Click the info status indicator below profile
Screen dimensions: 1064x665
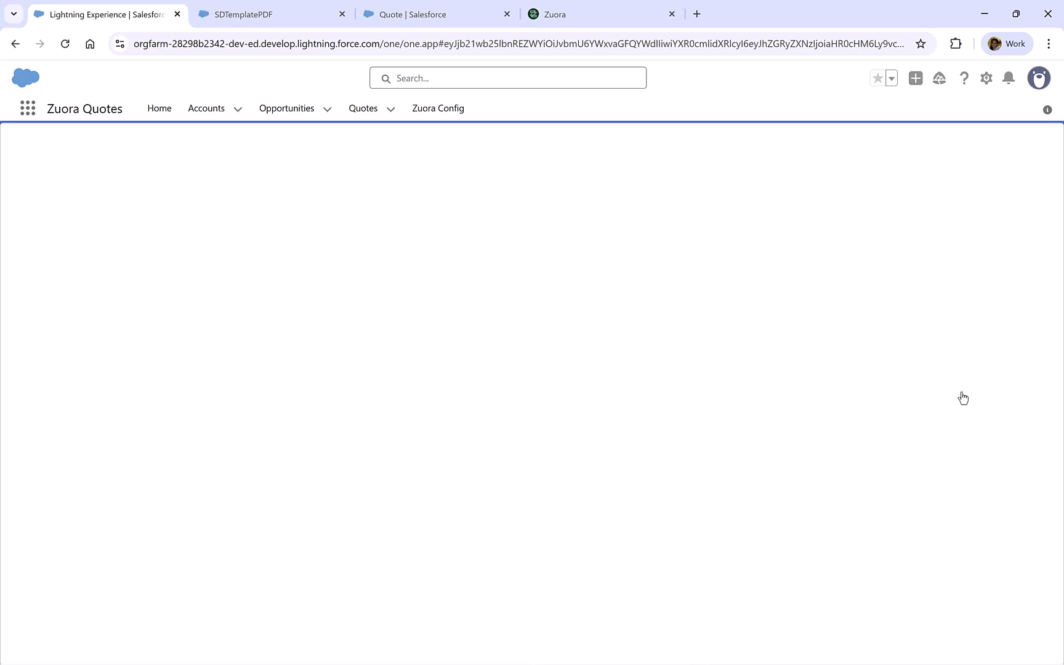1047,109
